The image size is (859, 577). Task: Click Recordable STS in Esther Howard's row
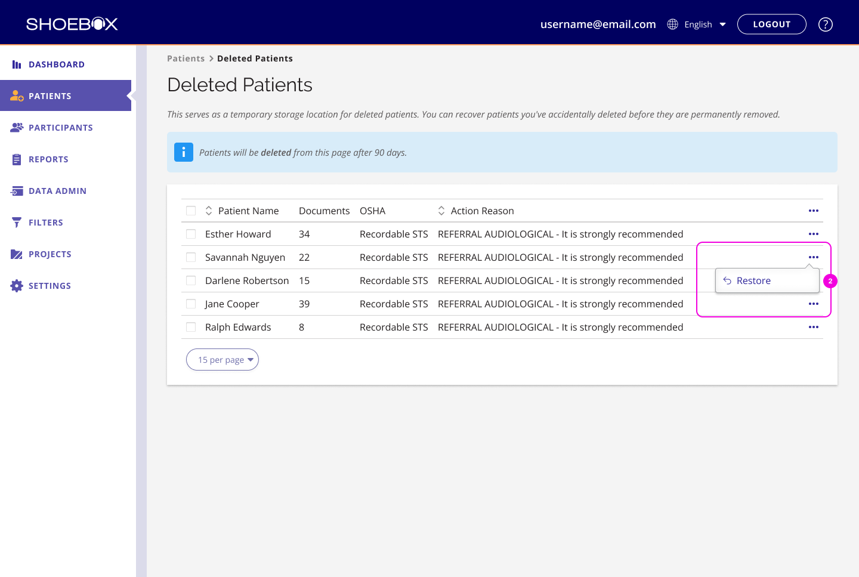coord(394,234)
